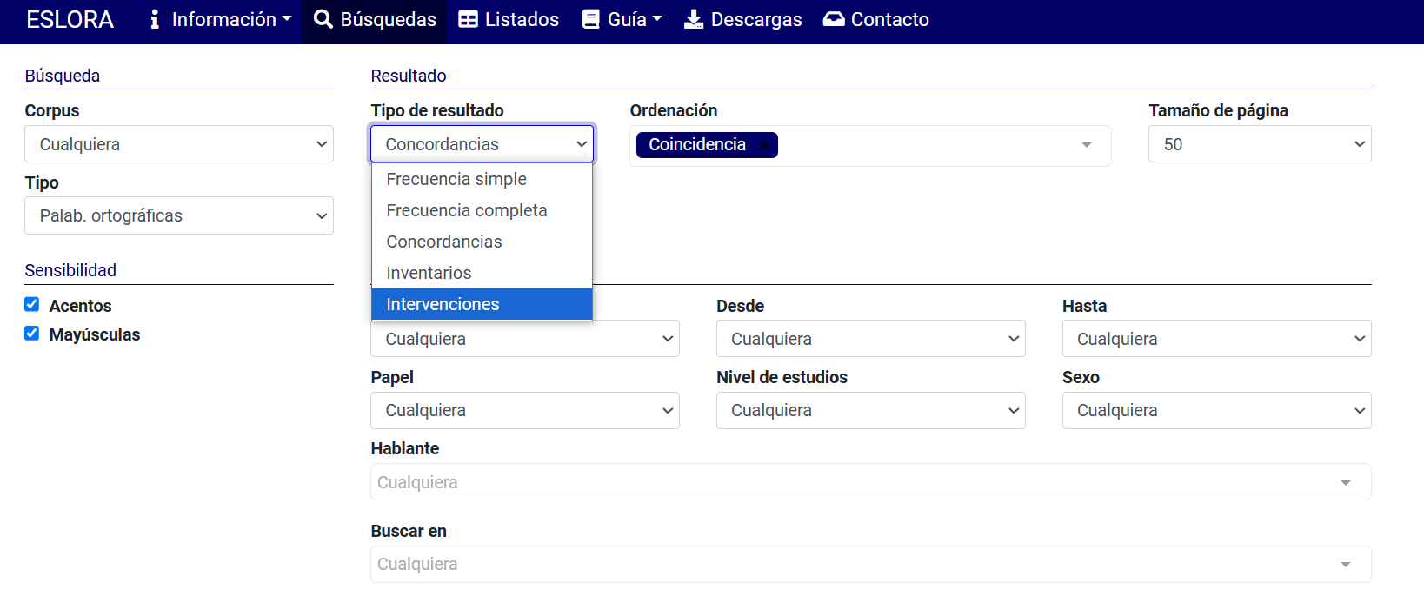Viewport: 1424px width, 609px height.
Task: Toggle the Mayúsculas checkbox
Action: tap(32, 334)
